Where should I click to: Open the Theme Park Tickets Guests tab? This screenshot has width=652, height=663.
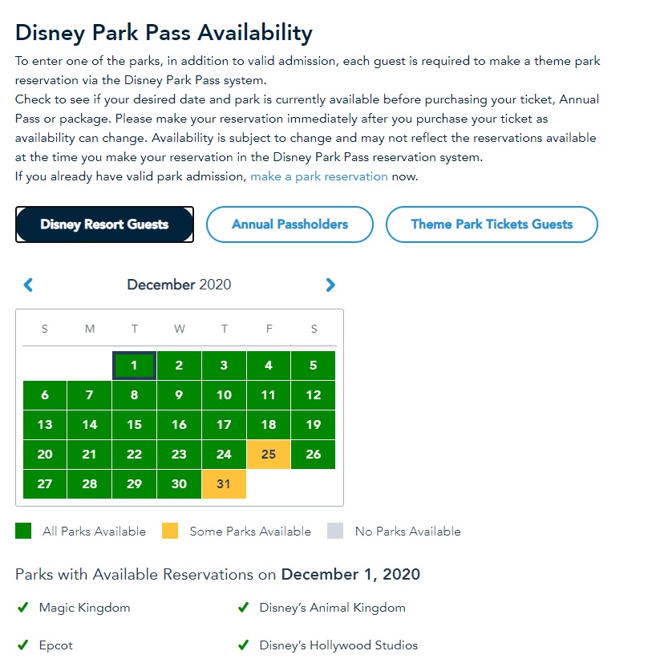pyautogui.click(x=492, y=224)
